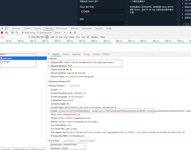Screen dimensions: 191x150
Task: Activate the inspect element picker icon
Action: (x=2, y=28)
